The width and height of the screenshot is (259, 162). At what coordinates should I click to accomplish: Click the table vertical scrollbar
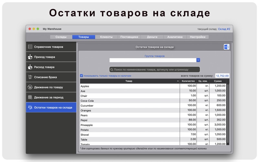228,114
